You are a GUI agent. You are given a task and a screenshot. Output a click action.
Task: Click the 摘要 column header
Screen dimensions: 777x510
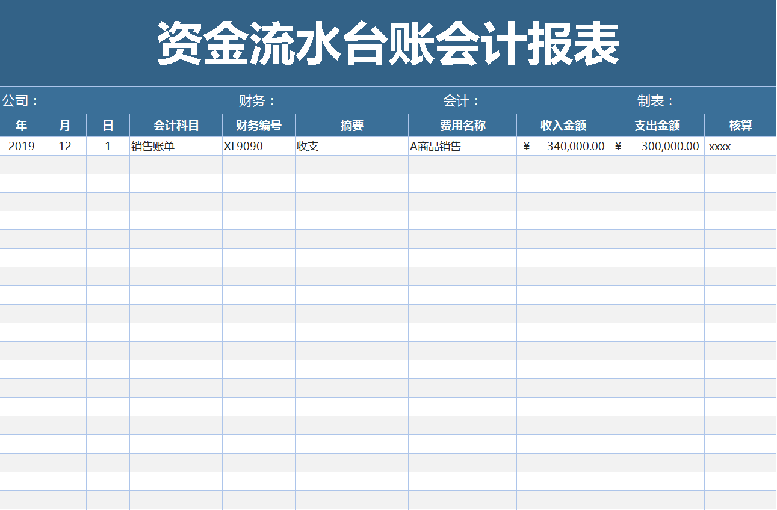coord(352,126)
